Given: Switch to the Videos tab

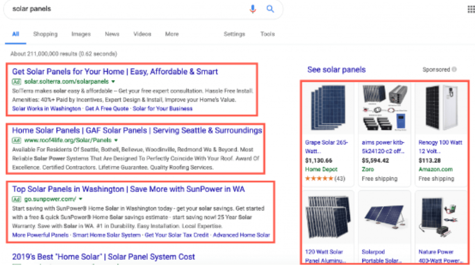Looking at the screenshot, I should 142,34.
